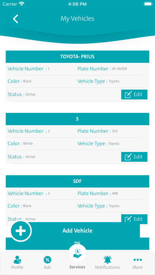
Task: Click the Services tab label
Action: click(x=77, y=267)
